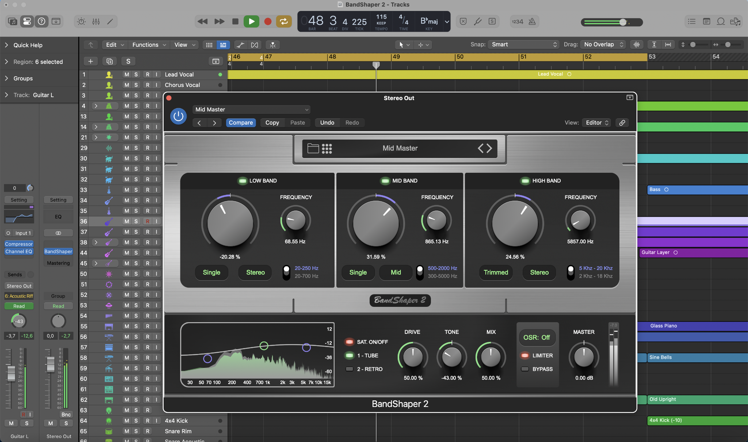Click the Add Track plus button
Image resolution: width=748 pixels, height=442 pixels.
click(91, 61)
